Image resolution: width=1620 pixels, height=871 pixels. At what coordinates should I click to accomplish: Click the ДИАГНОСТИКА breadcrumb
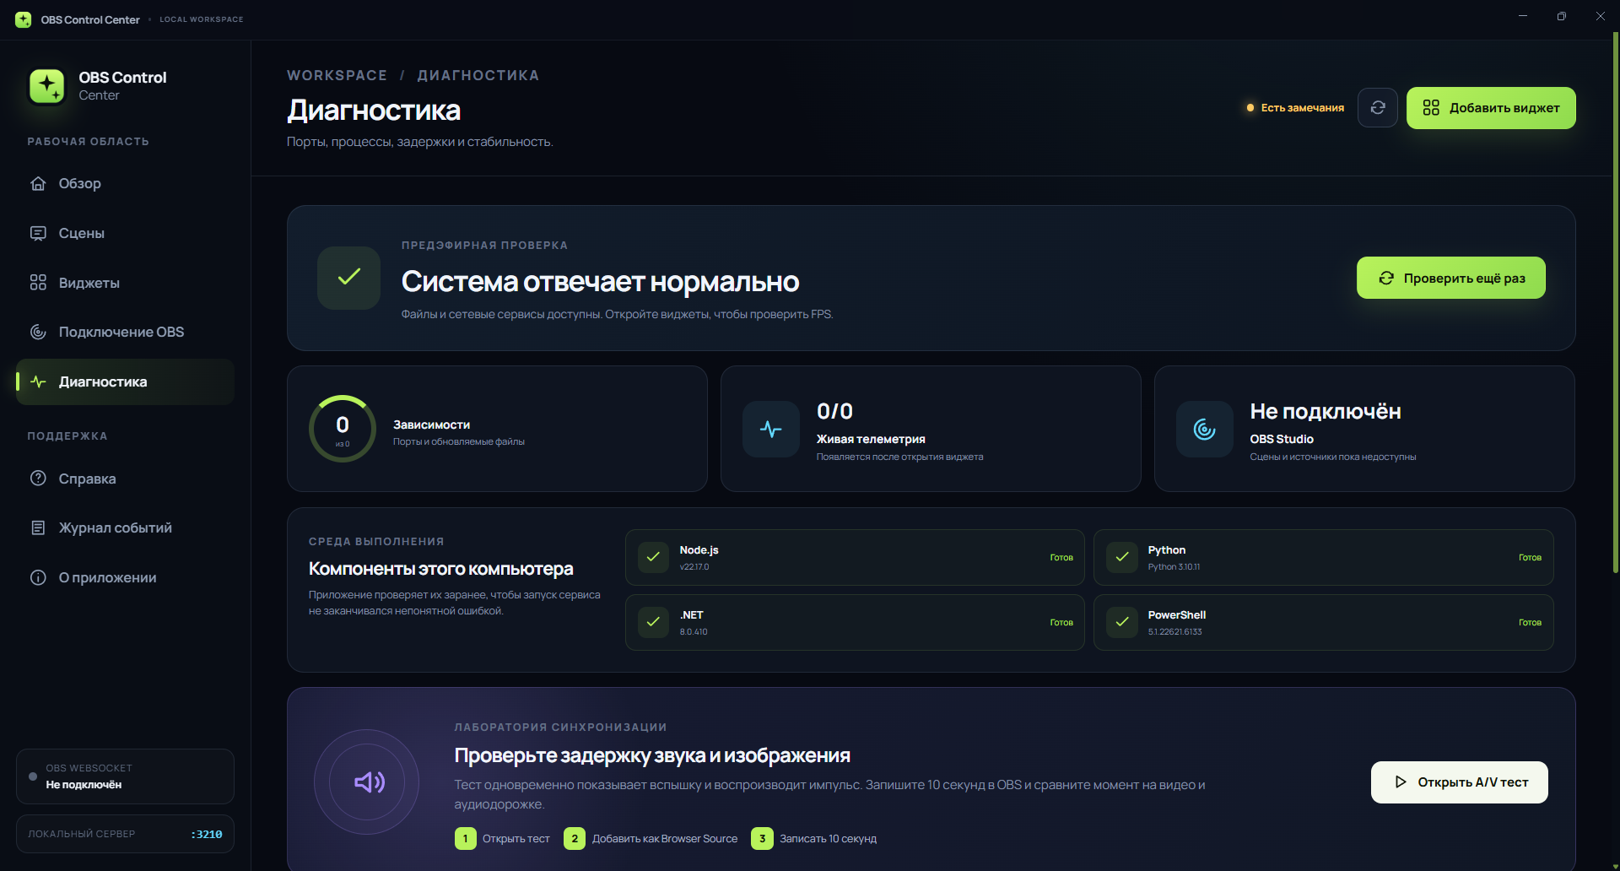click(478, 75)
